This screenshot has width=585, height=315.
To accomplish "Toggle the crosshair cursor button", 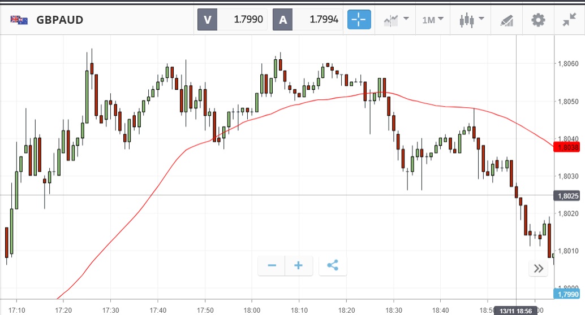I will click(x=359, y=20).
